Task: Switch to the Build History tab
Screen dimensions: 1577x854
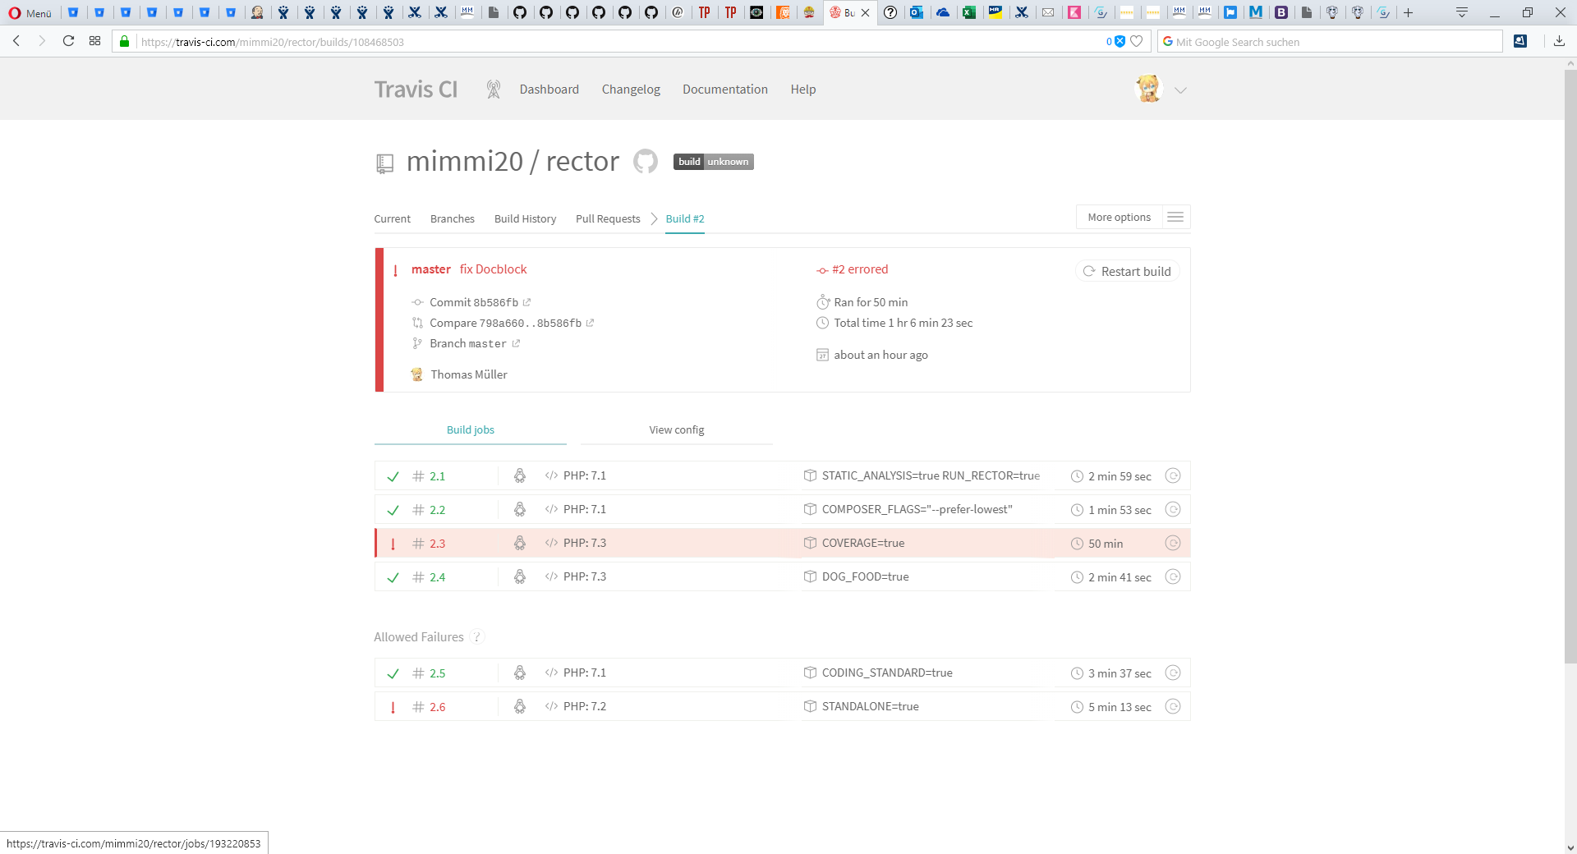Action: click(x=525, y=218)
